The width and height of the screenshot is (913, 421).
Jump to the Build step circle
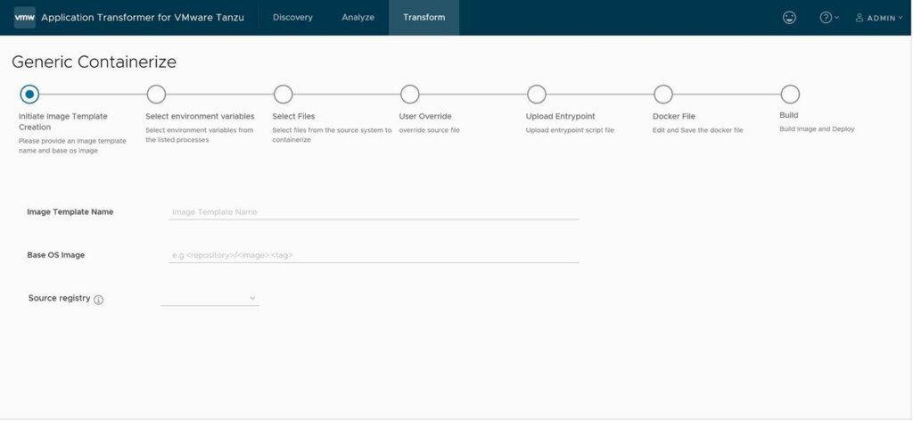pyautogui.click(x=790, y=94)
